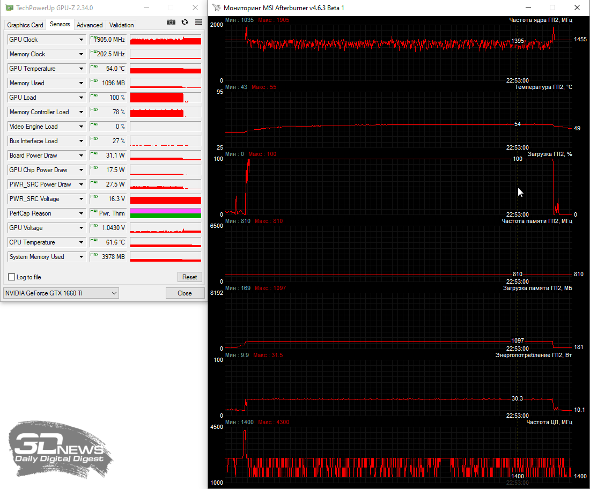590x489 pixels.
Task: Click the 'Макс : 1905' label in Afterburner
Action: [274, 20]
